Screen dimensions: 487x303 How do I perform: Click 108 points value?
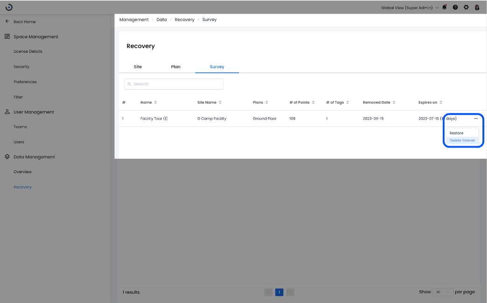coord(292,119)
